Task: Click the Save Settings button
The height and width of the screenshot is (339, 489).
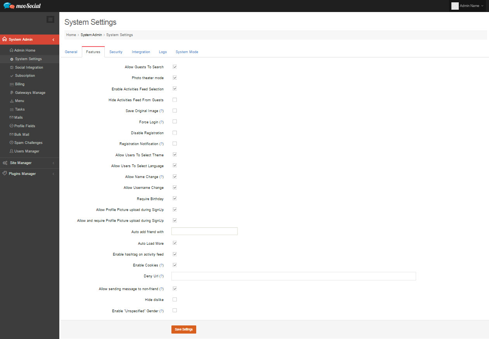Action: pyautogui.click(x=183, y=329)
